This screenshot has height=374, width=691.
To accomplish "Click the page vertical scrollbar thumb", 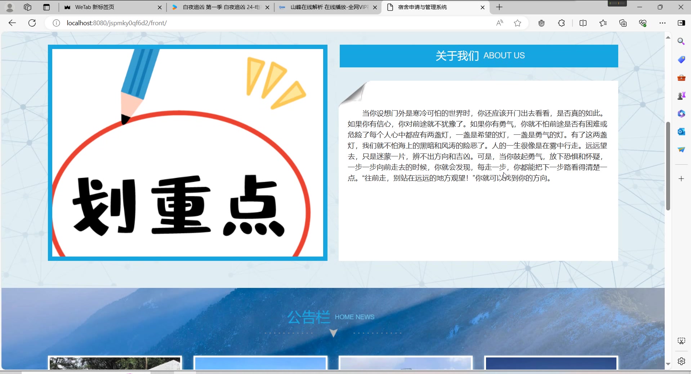I will 668,166.
